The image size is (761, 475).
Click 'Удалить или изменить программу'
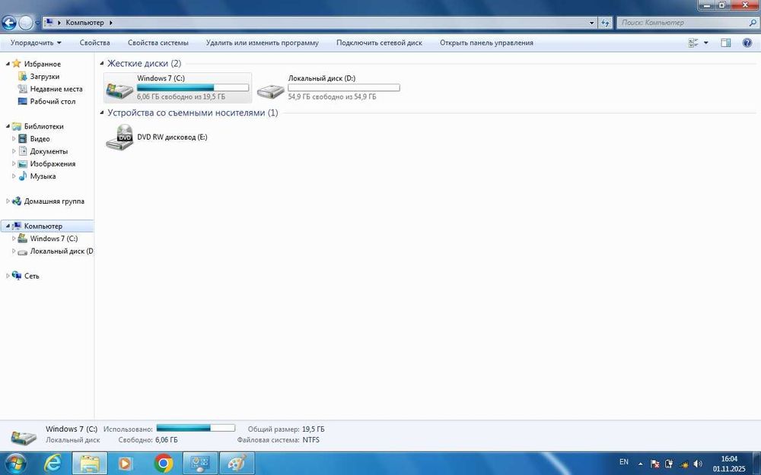coord(262,43)
